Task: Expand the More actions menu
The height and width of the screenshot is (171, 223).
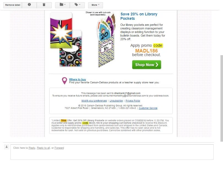Action: [x=96, y=5]
